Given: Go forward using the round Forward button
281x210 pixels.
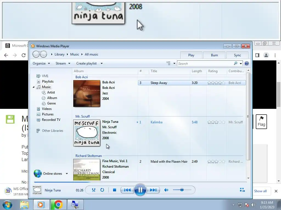Looking at the screenshot, I should [44, 54].
